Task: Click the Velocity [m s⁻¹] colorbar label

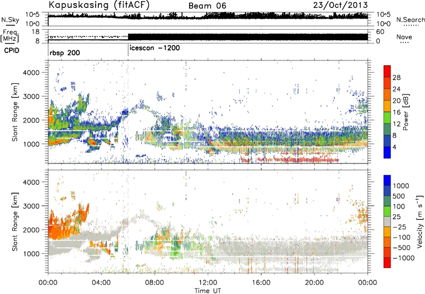Action: click(x=420, y=221)
